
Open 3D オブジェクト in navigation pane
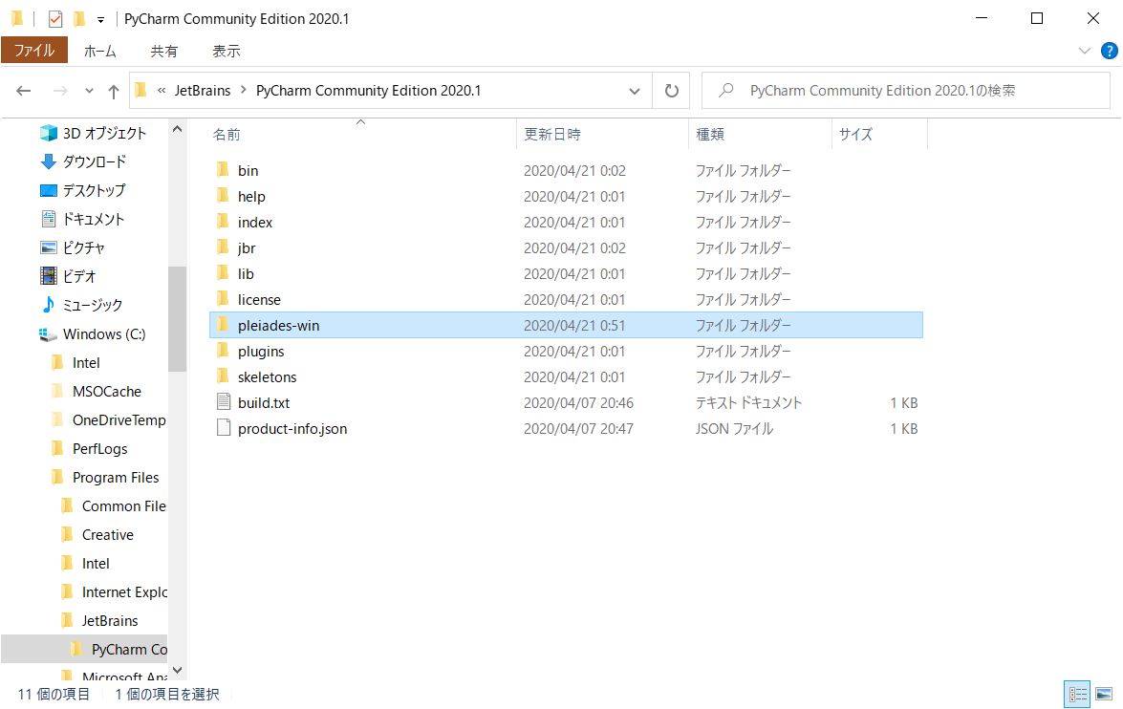pyautogui.click(x=104, y=133)
